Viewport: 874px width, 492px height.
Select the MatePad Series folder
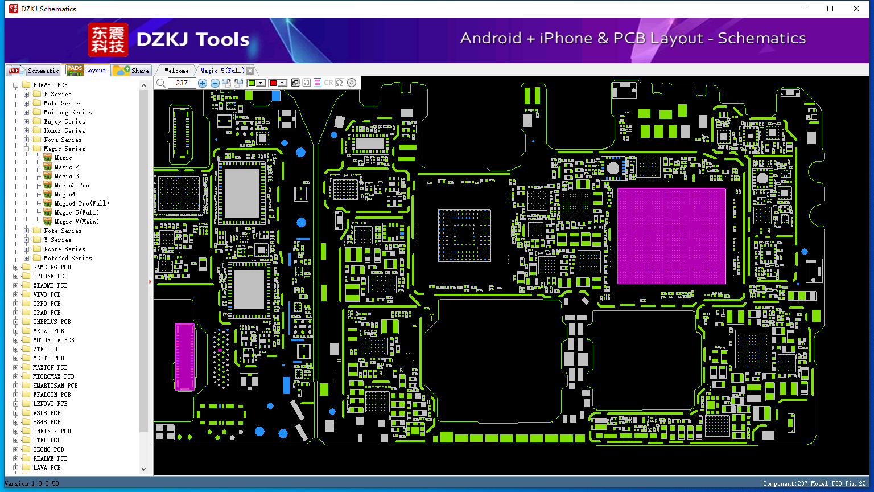tap(68, 258)
